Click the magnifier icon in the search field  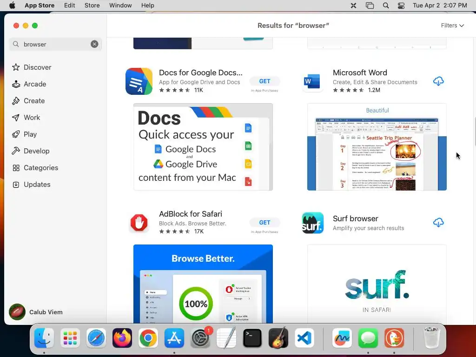pyautogui.click(x=16, y=44)
